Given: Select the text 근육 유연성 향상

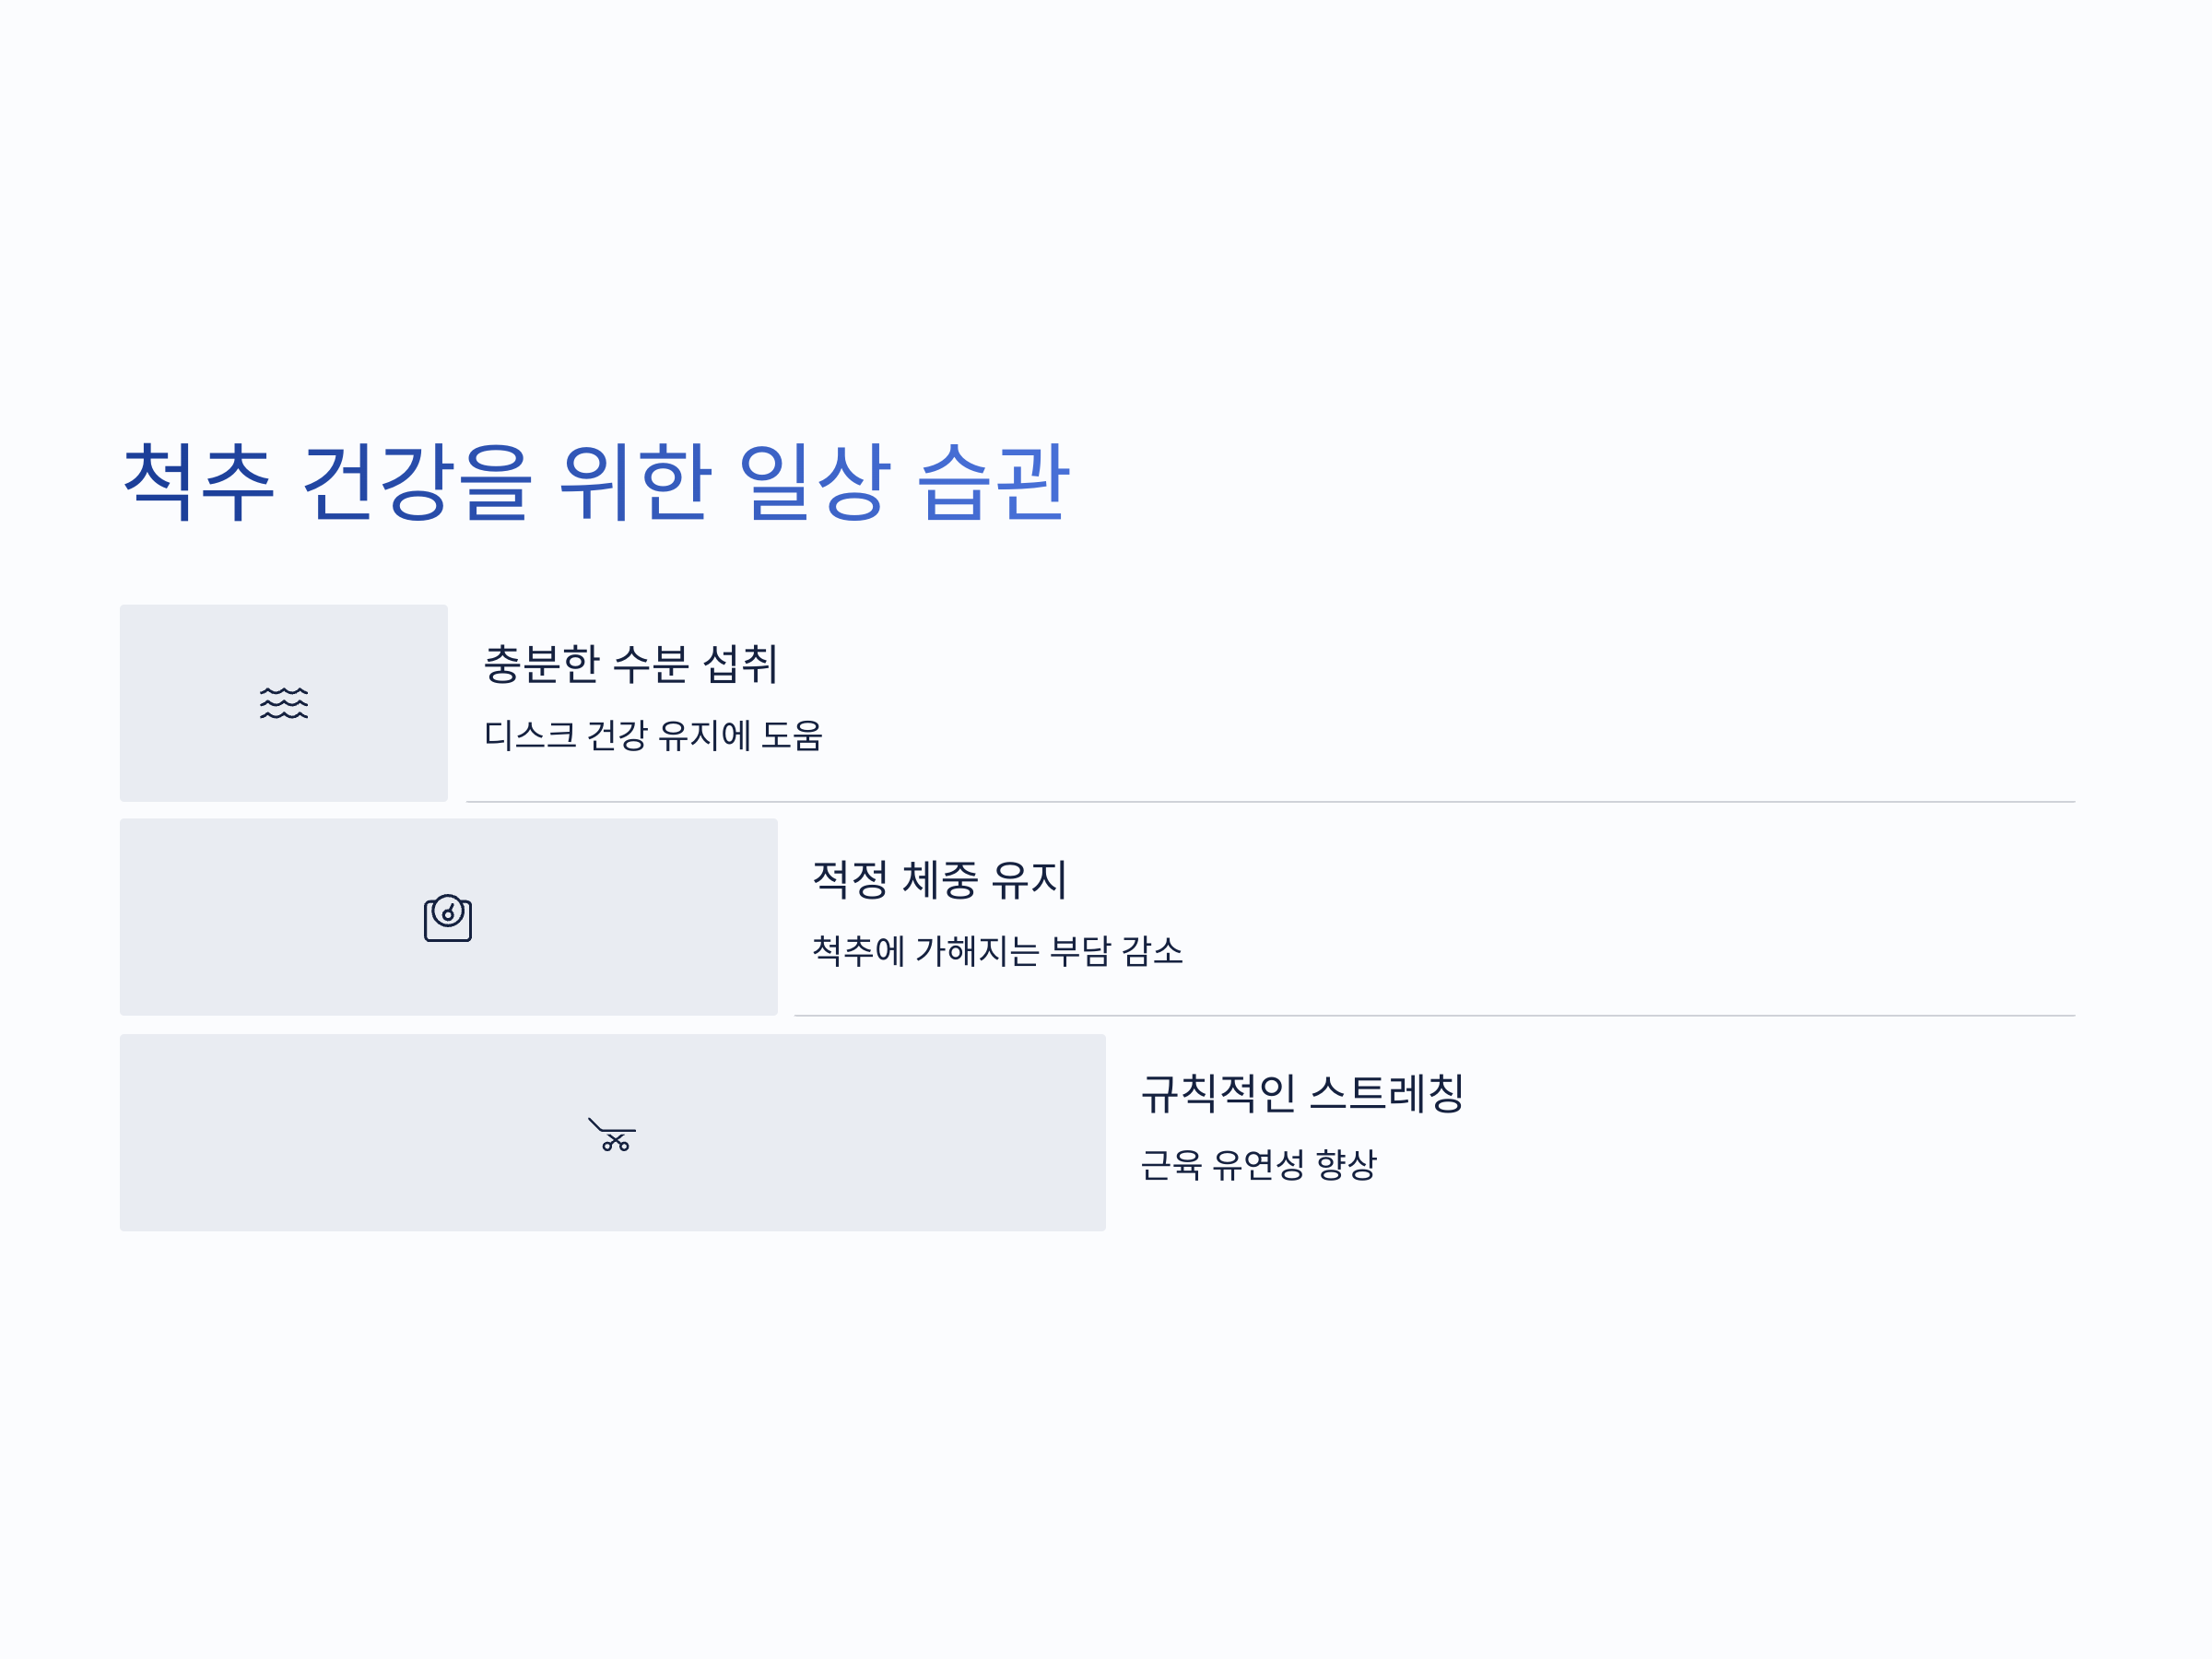Looking at the screenshot, I should coord(1258,1164).
